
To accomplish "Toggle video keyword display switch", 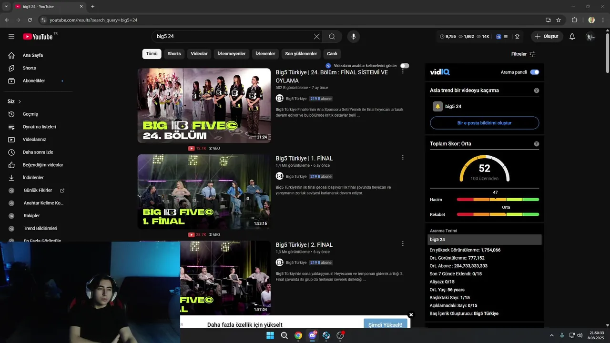I will pyautogui.click(x=405, y=66).
